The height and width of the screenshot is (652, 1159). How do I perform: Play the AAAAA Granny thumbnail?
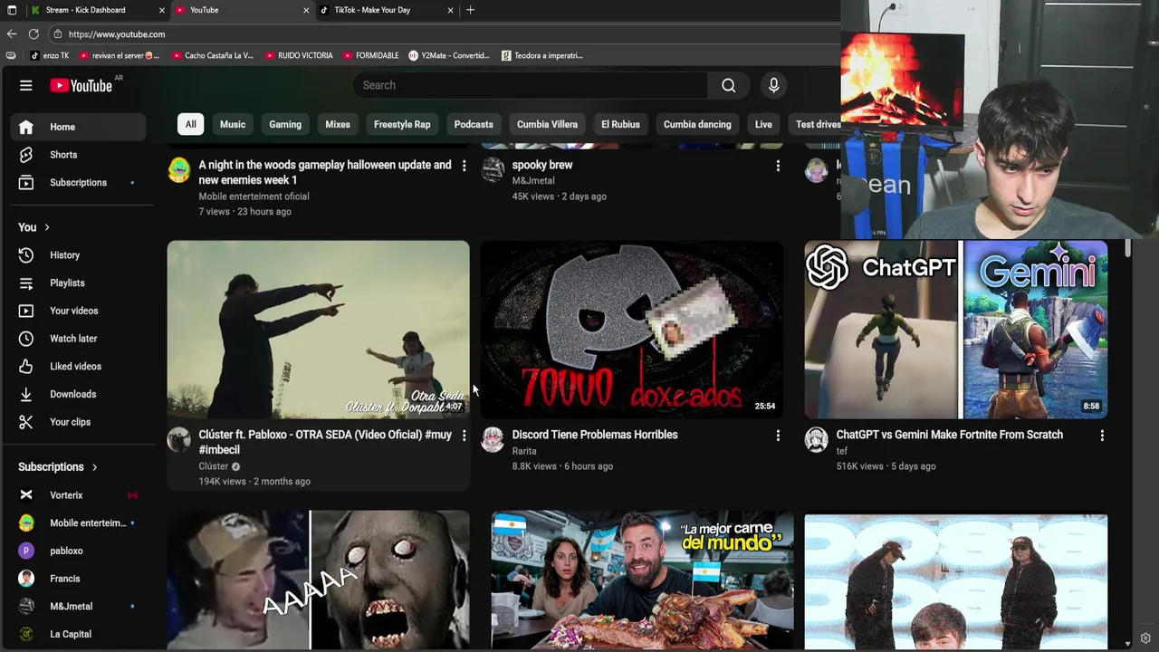(318, 580)
